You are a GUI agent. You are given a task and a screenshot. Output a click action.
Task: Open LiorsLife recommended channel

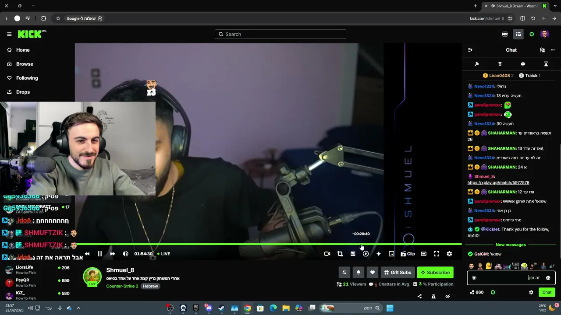point(37,270)
